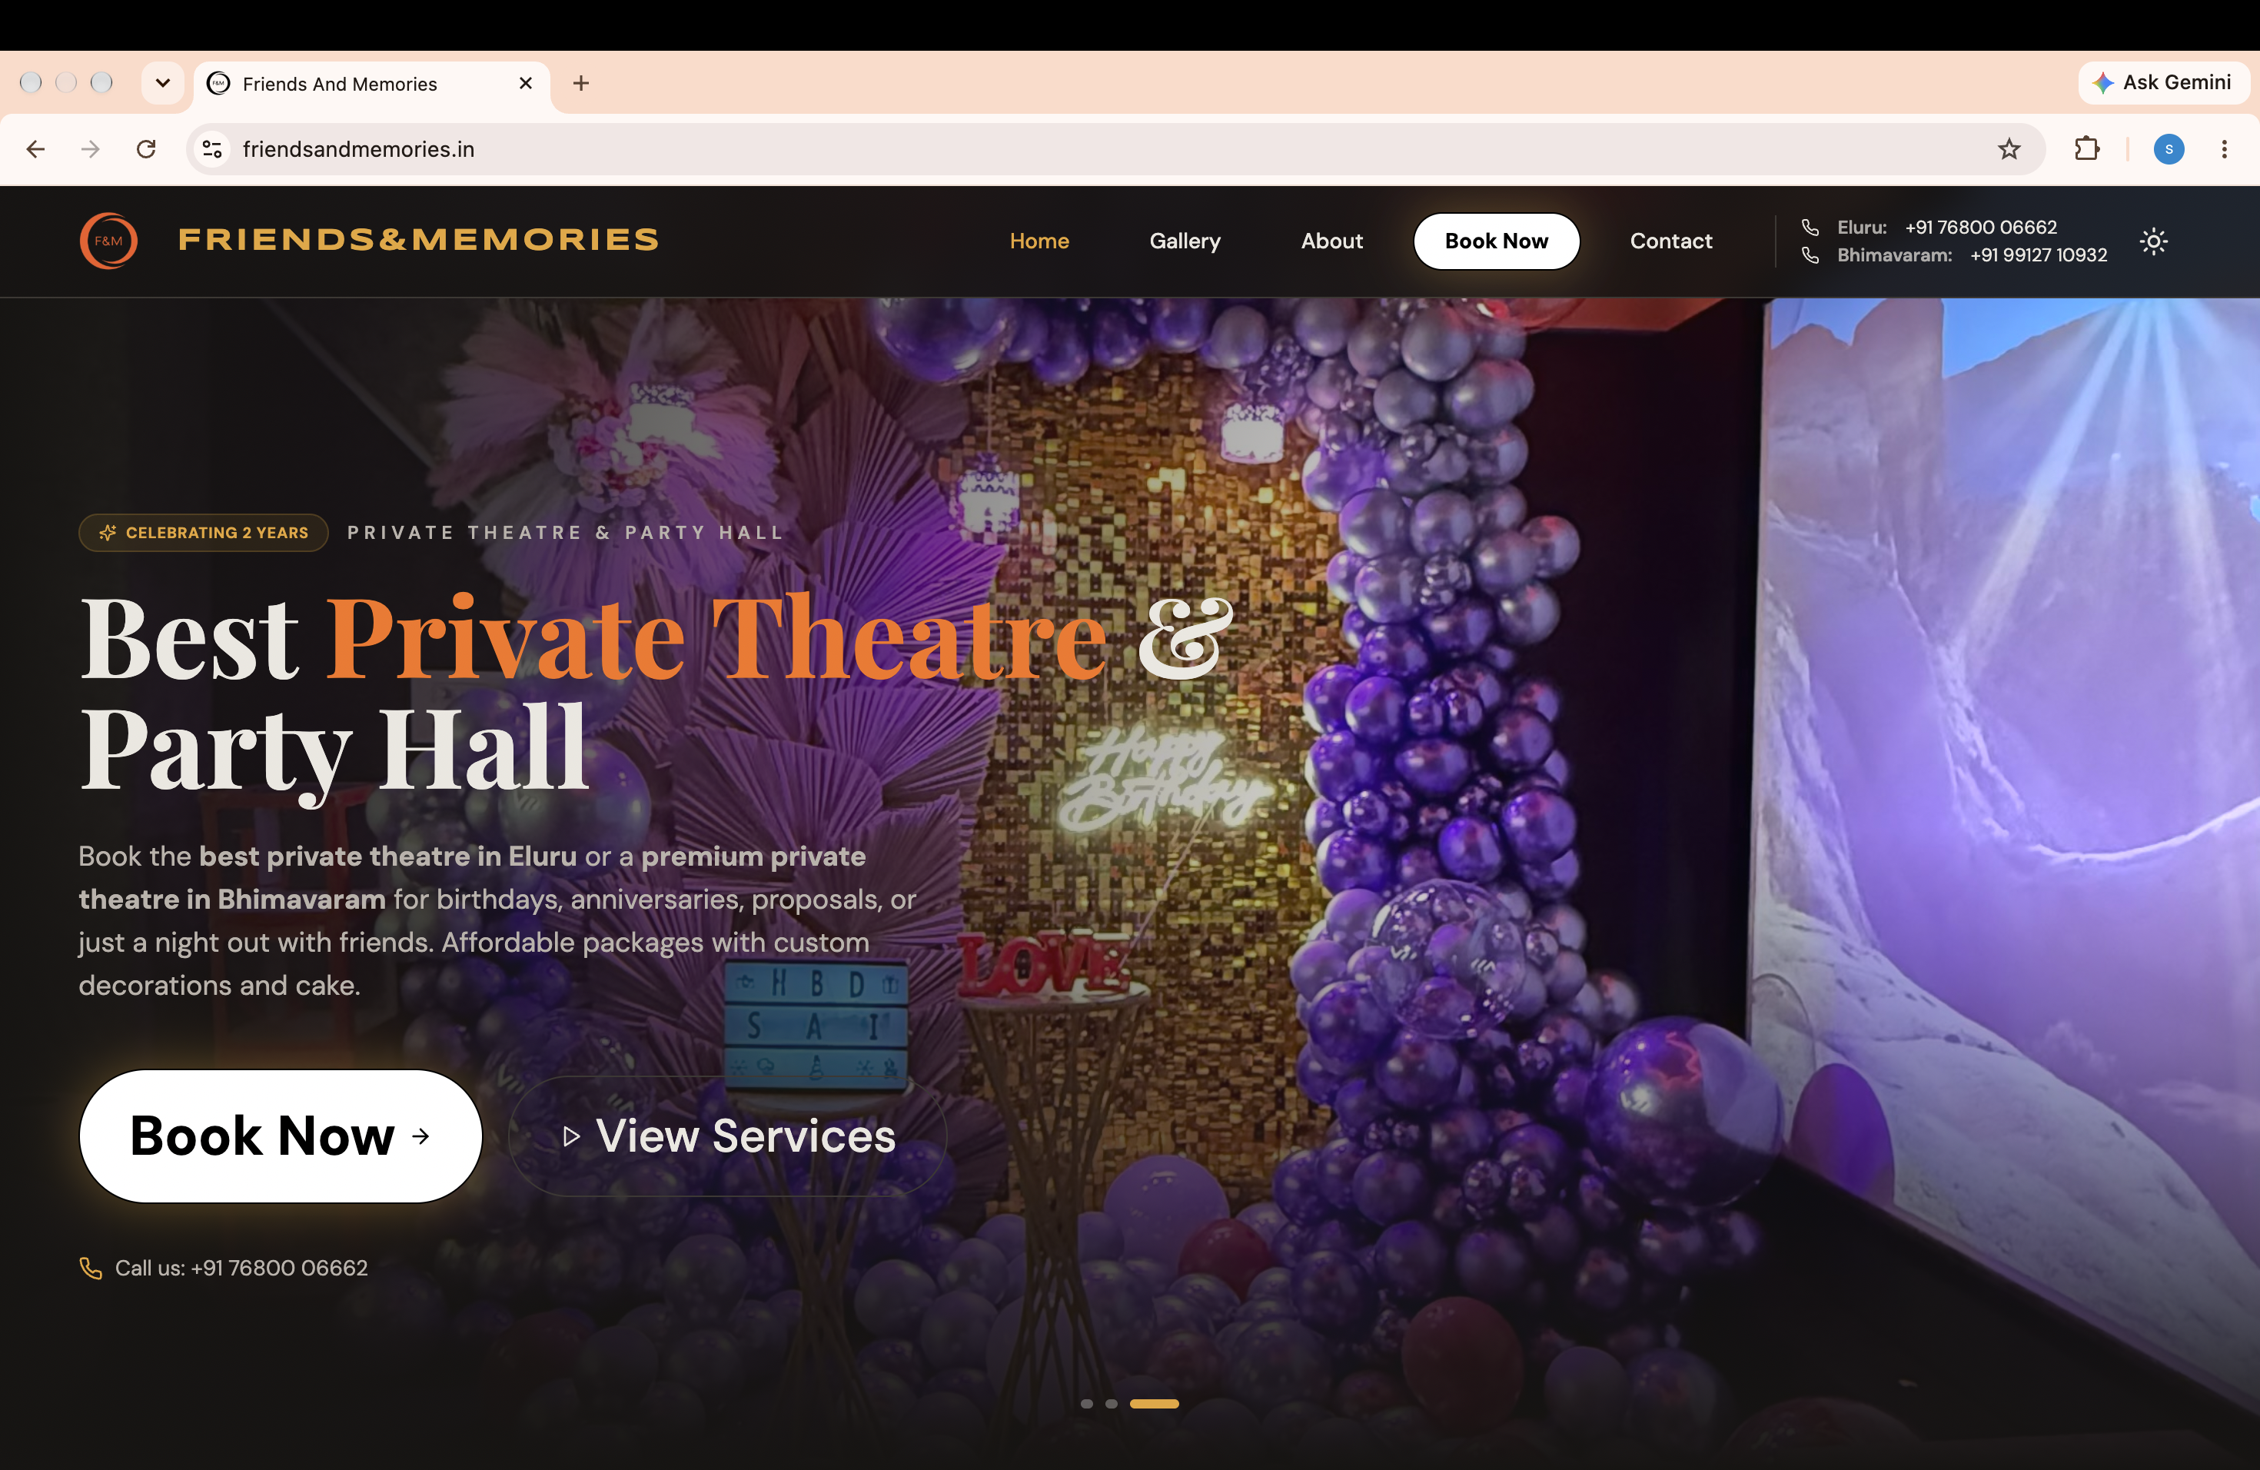Screen dimensions: 2260x1470
Task: Click the arrow icon inside hero Book Now
Action: tap(420, 1136)
